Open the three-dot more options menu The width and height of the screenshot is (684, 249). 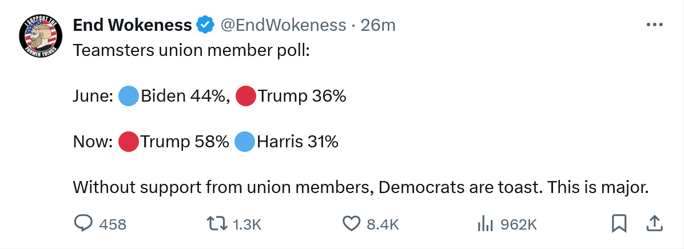(x=654, y=25)
